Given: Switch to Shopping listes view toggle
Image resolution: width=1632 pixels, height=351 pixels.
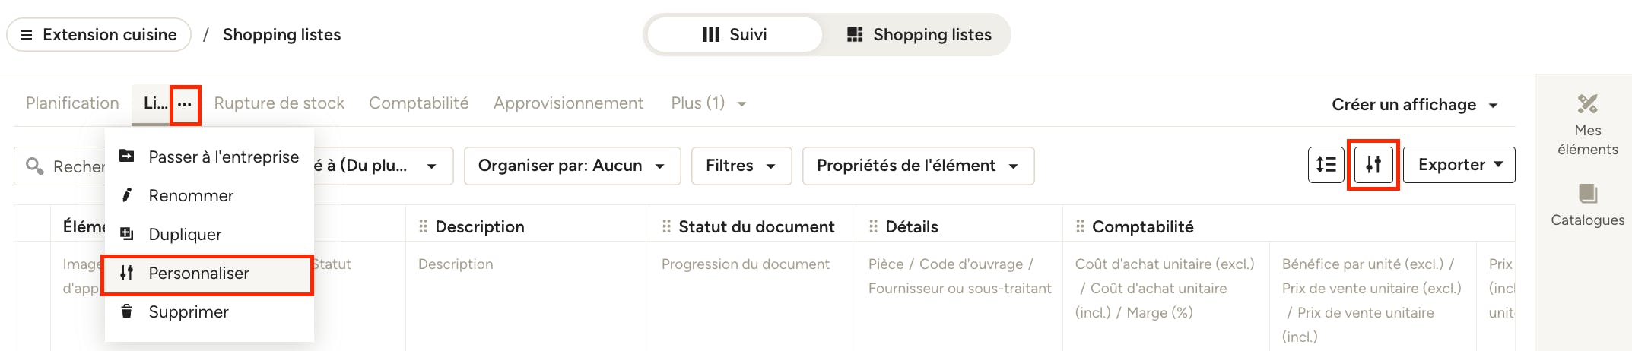Looking at the screenshot, I should click(919, 35).
